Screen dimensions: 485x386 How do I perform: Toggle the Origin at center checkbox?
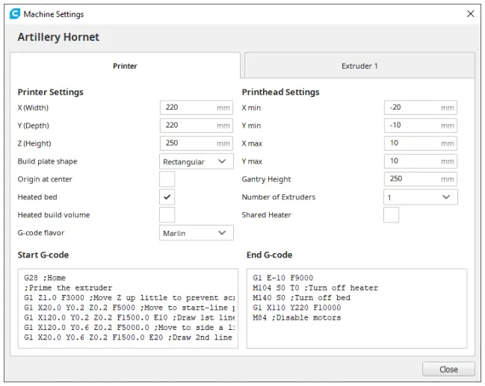[x=167, y=179]
